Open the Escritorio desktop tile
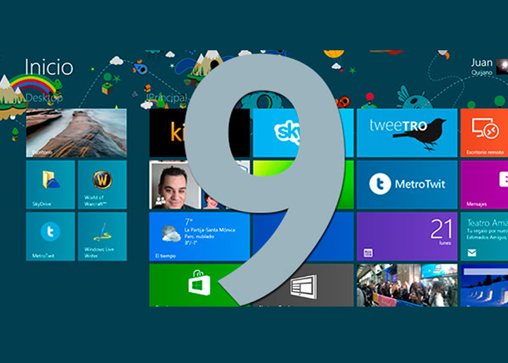The height and width of the screenshot is (363, 508). (76, 133)
